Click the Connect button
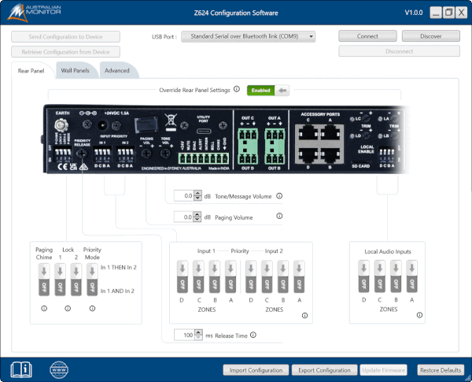This screenshot has width=472, height=382. coord(367,36)
